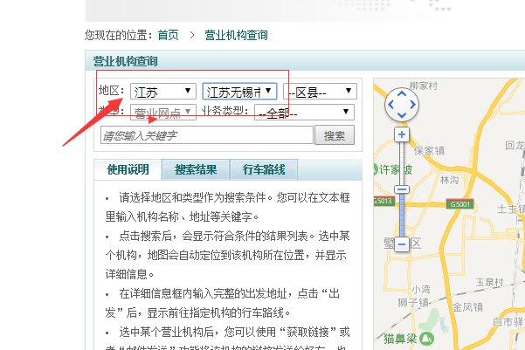Image resolution: width=525 pixels, height=350 pixels.
Task: Pan the map right with the arrow
Action: pyautogui.click(x=413, y=105)
